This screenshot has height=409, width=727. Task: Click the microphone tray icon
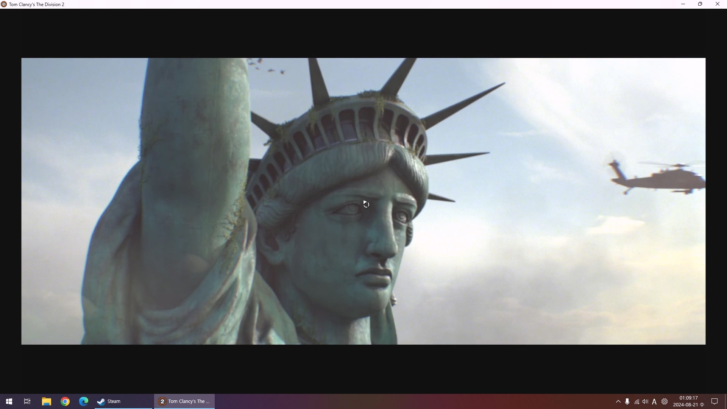[627, 401]
